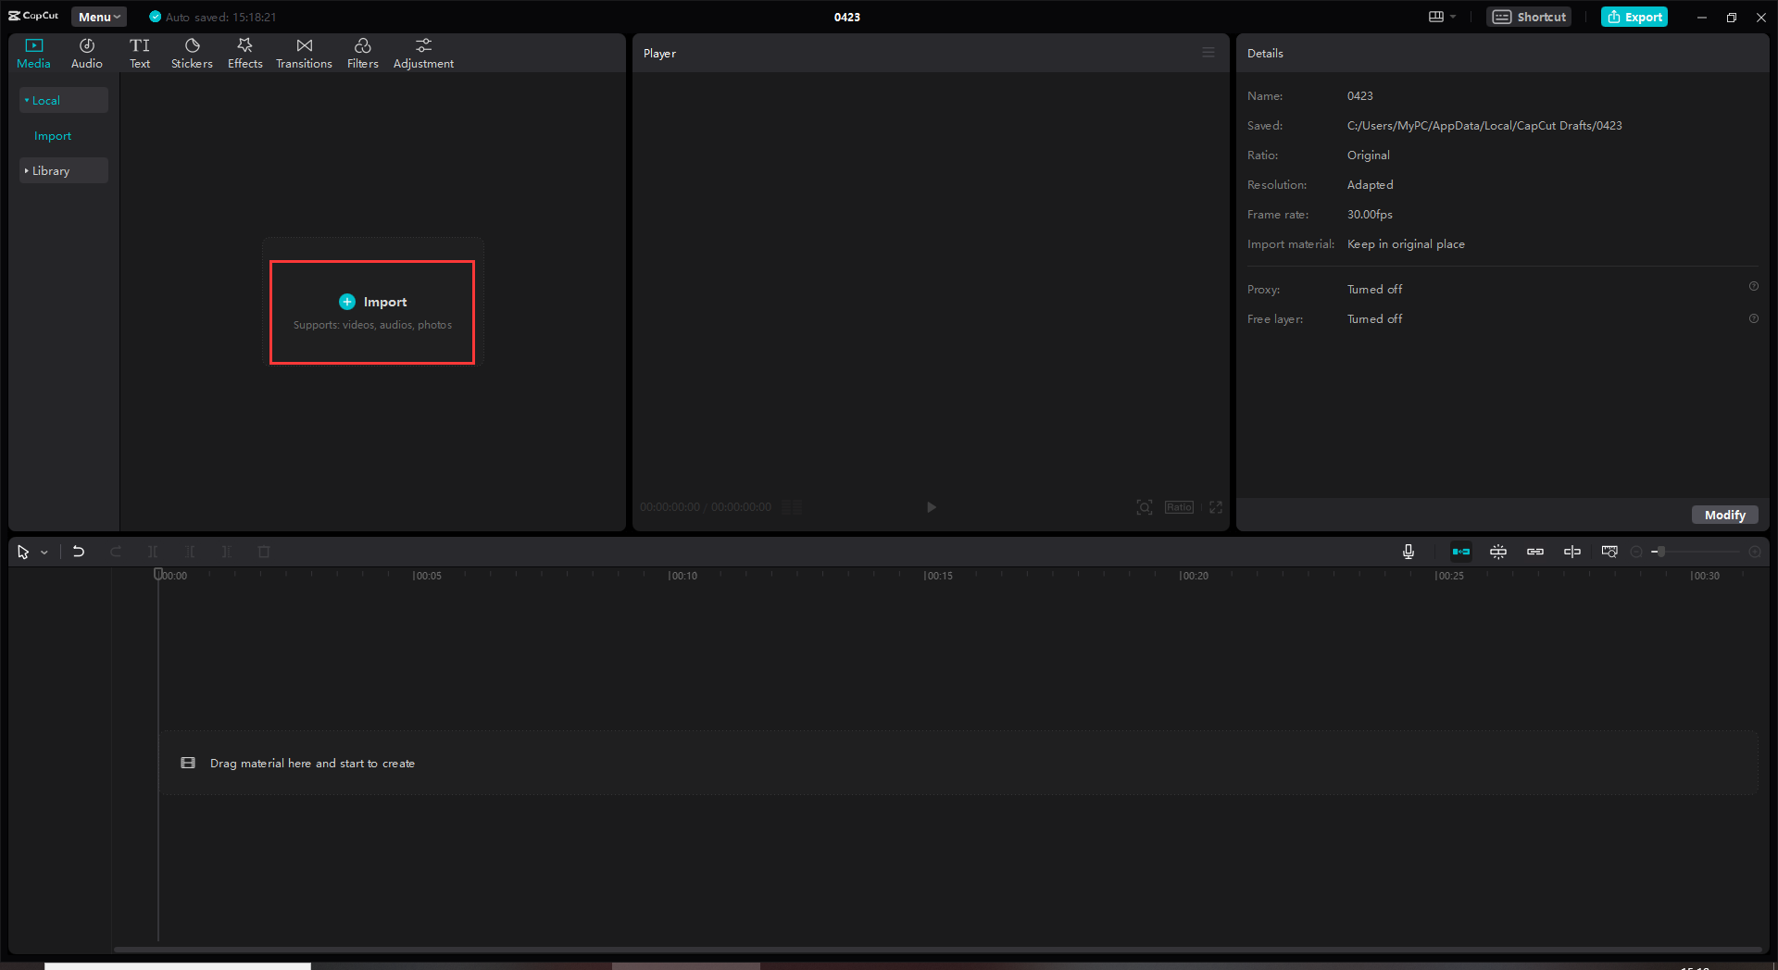Switch to the Stickers panel

coord(192,52)
